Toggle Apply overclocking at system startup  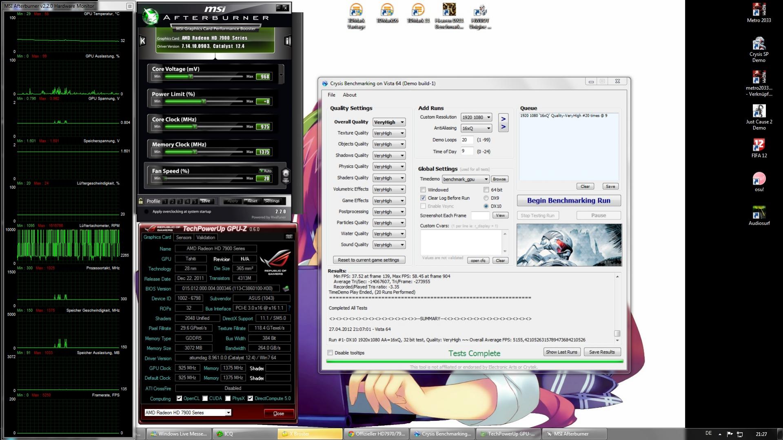(x=146, y=212)
